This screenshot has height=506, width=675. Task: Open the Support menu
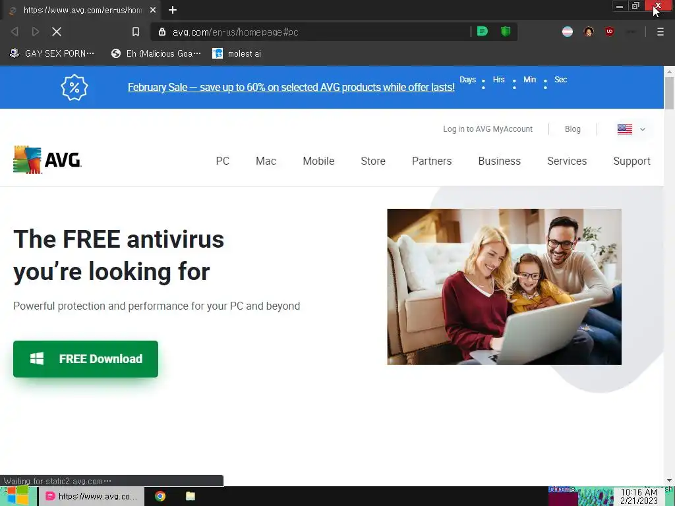[631, 161]
